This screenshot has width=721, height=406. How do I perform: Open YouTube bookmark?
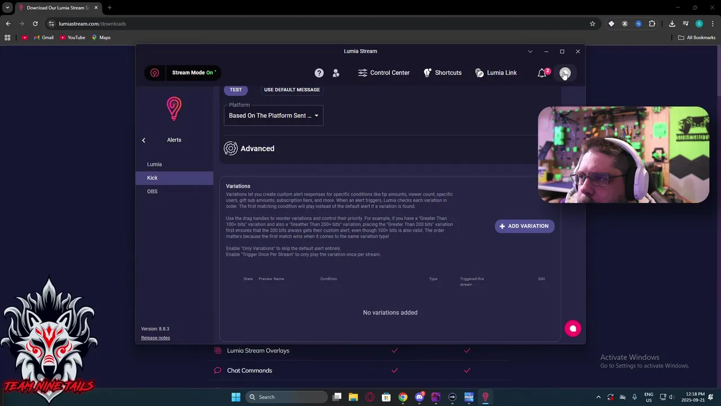(x=72, y=38)
